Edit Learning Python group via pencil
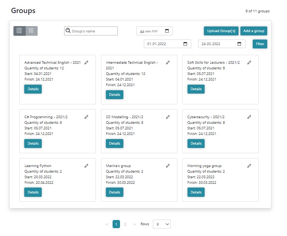 (86, 166)
